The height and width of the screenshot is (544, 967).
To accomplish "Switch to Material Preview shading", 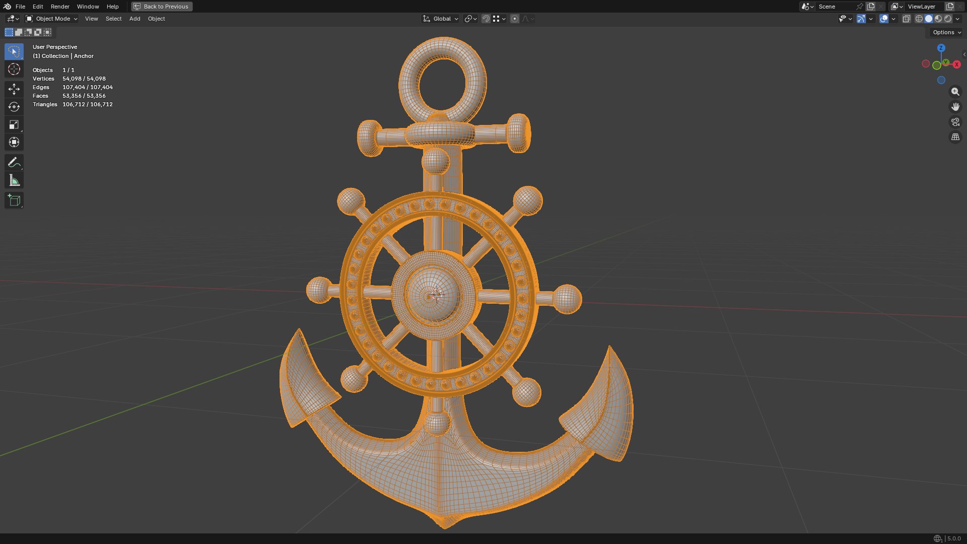I will tap(938, 19).
